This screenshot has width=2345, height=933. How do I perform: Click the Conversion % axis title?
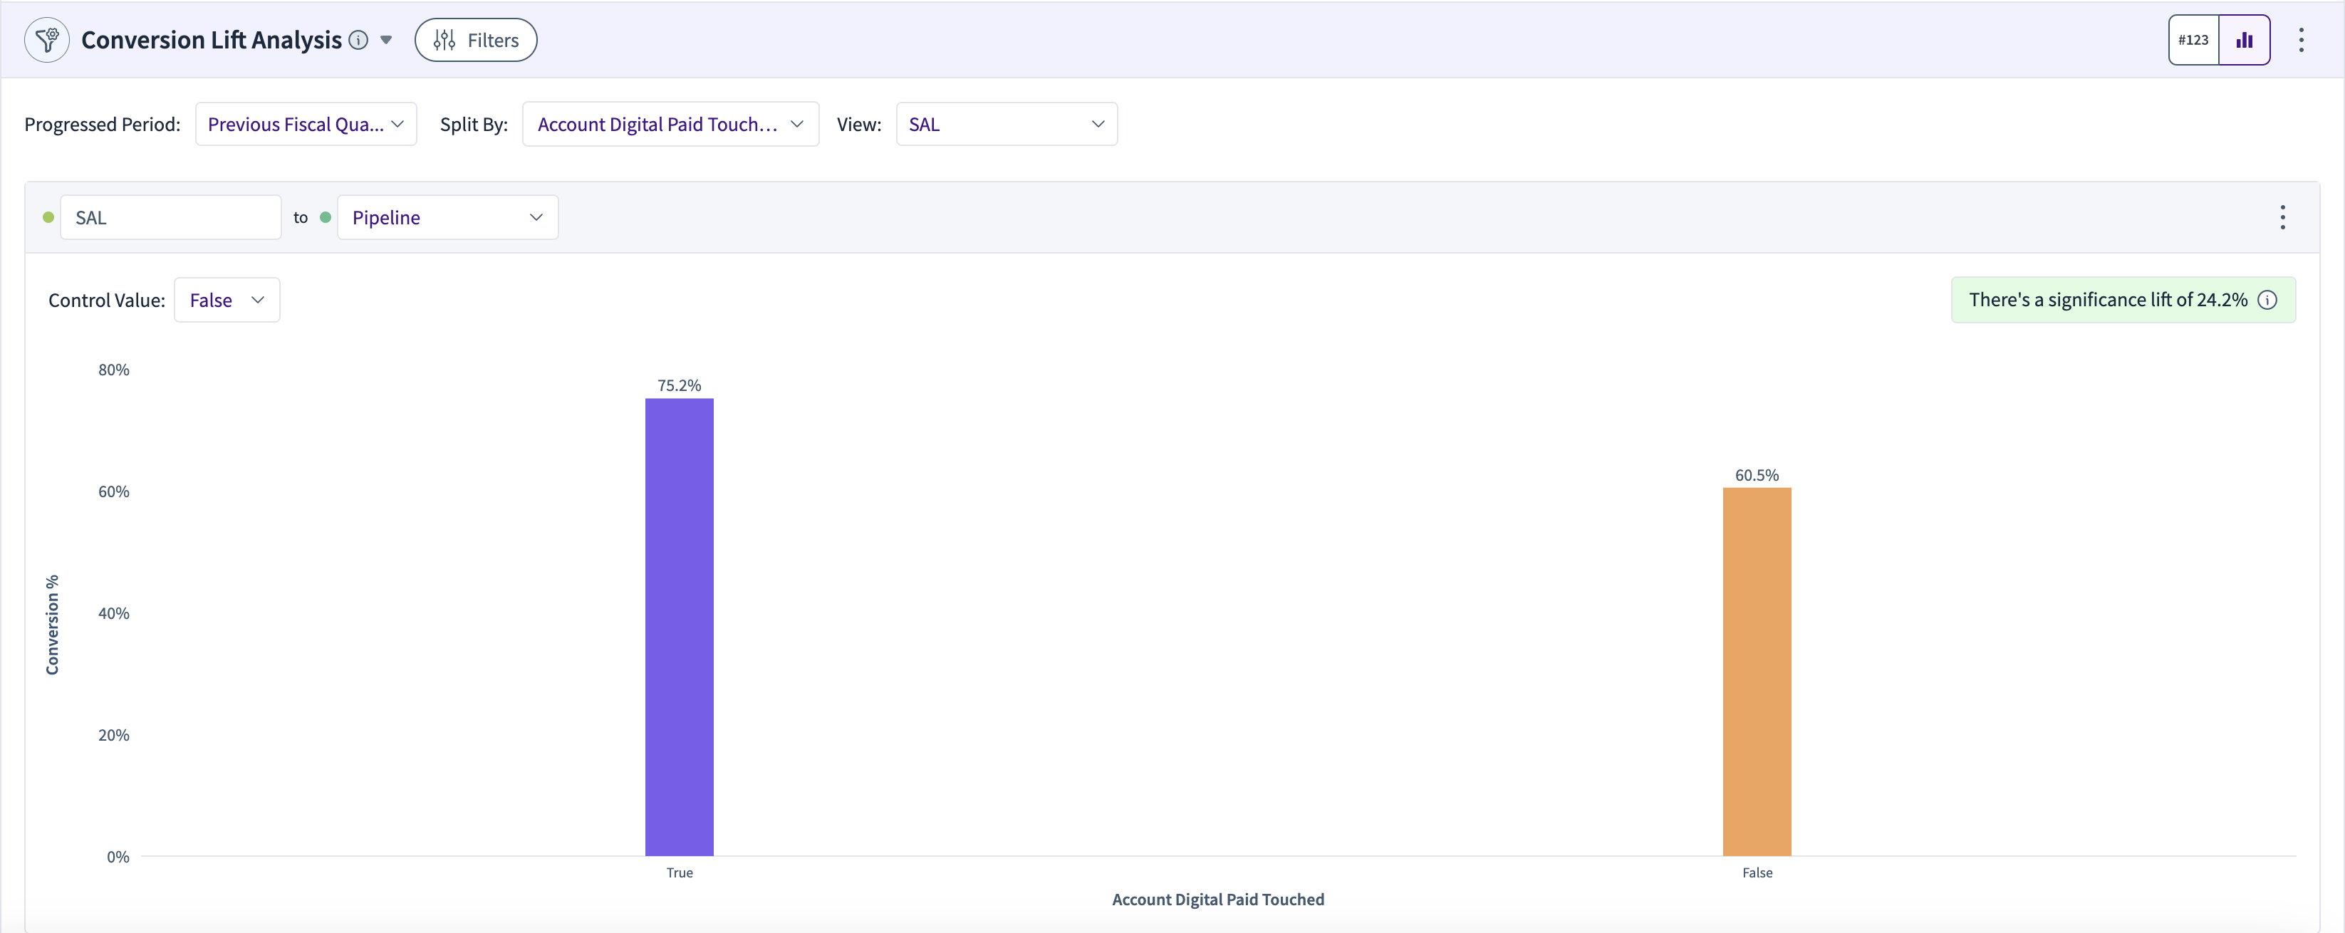click(x=52, y=625)
